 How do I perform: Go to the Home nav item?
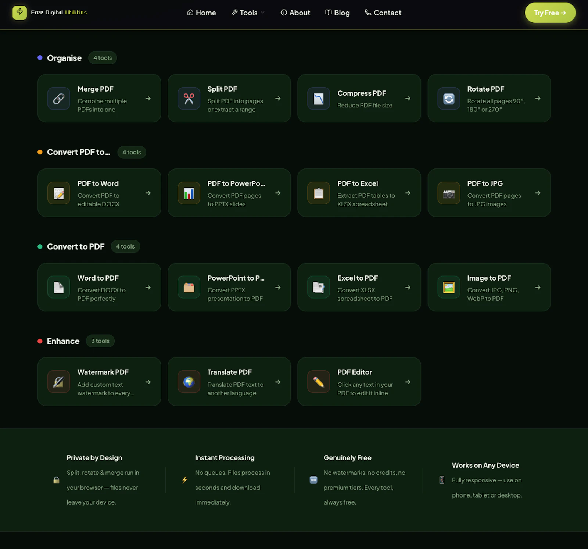coord(201,13)
